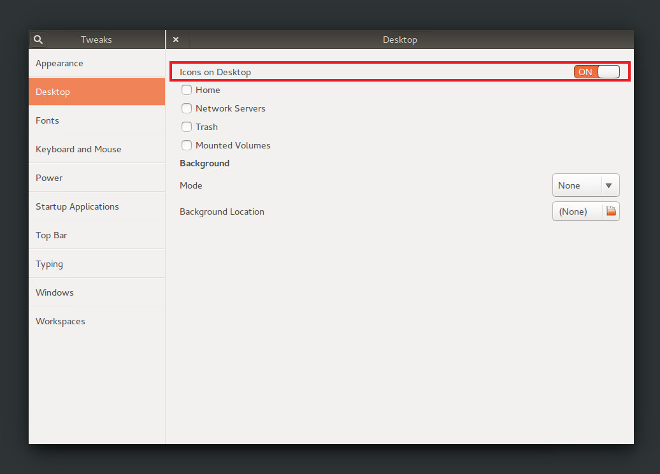Open the Typing section

tap(97, 264)
